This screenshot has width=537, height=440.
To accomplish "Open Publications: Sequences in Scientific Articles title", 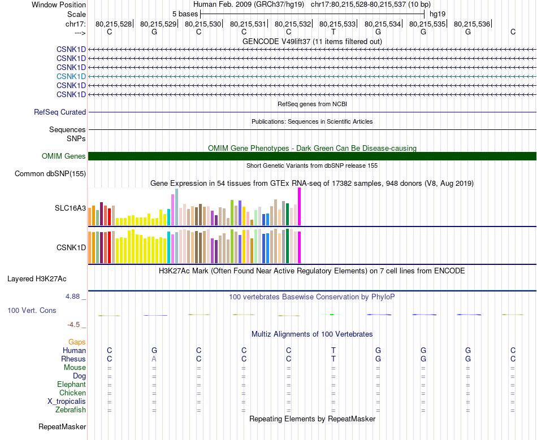I will 312,121.
